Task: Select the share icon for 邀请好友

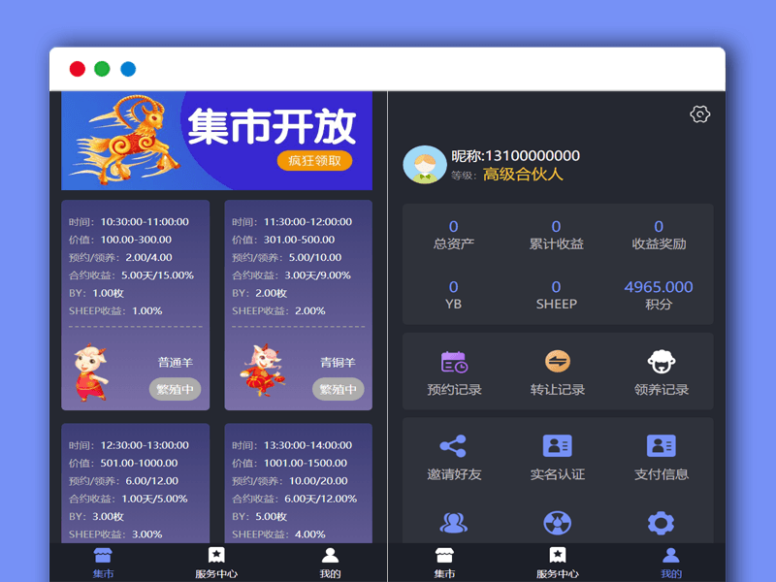Action: (x=453, y=446)
